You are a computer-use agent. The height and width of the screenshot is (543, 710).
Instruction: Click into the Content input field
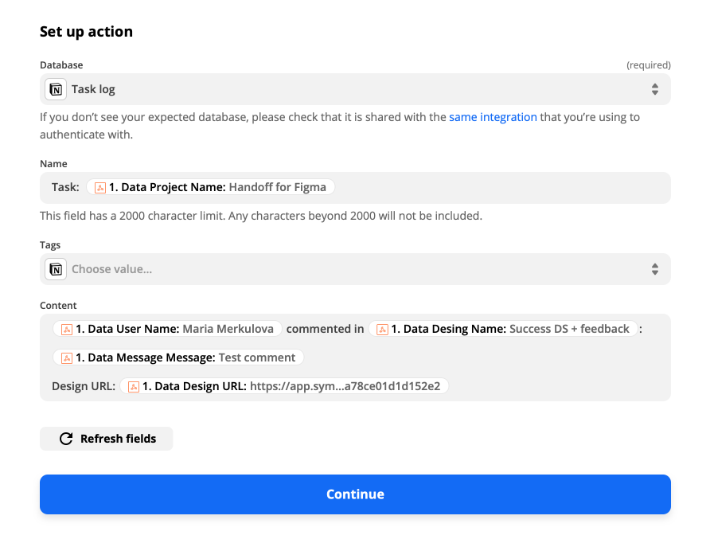tap(355, 357)
